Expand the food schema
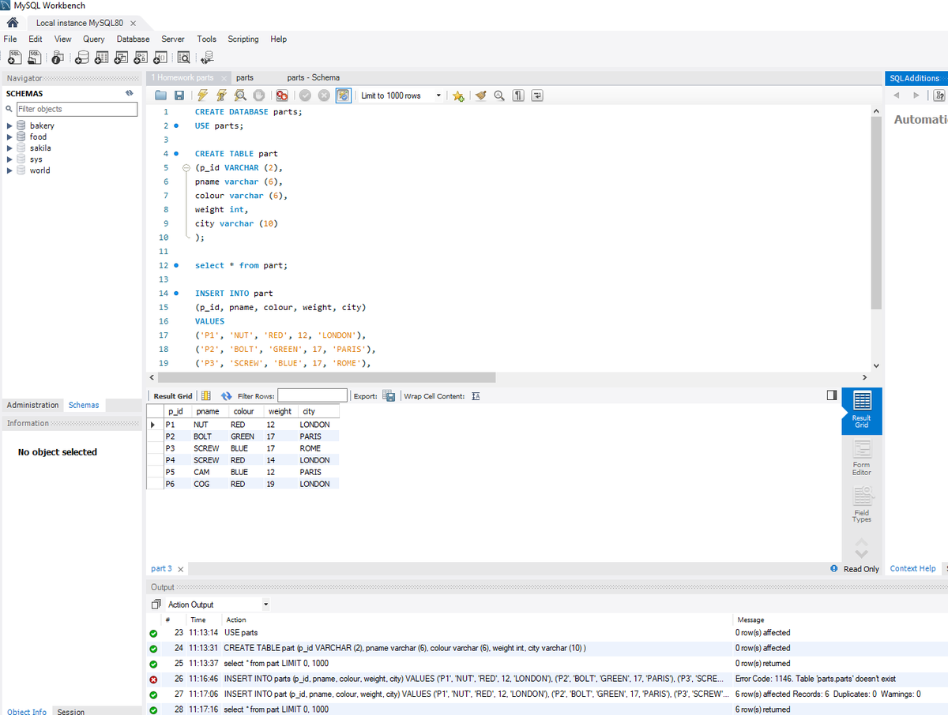 9,137
